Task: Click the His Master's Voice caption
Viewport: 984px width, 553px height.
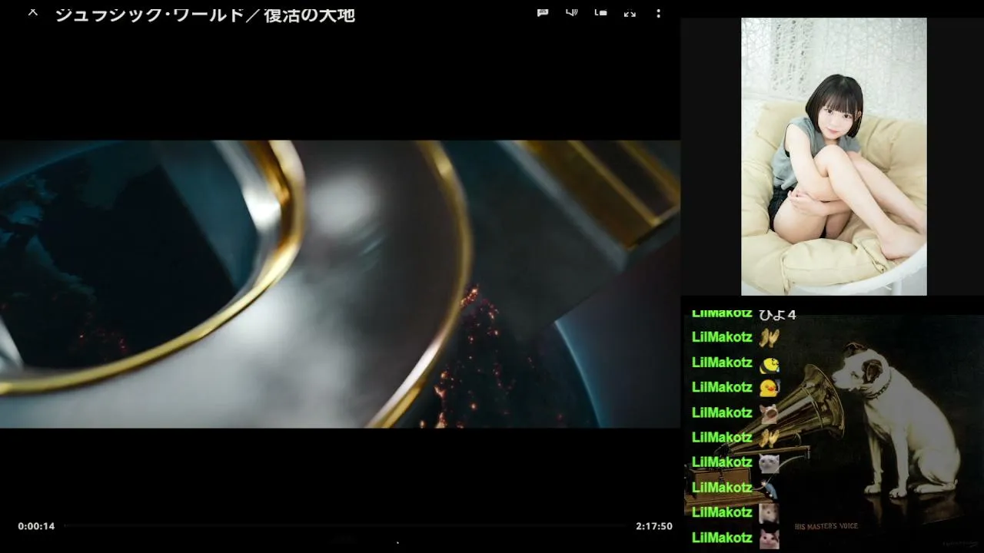Action: click(x=826, y=526)
